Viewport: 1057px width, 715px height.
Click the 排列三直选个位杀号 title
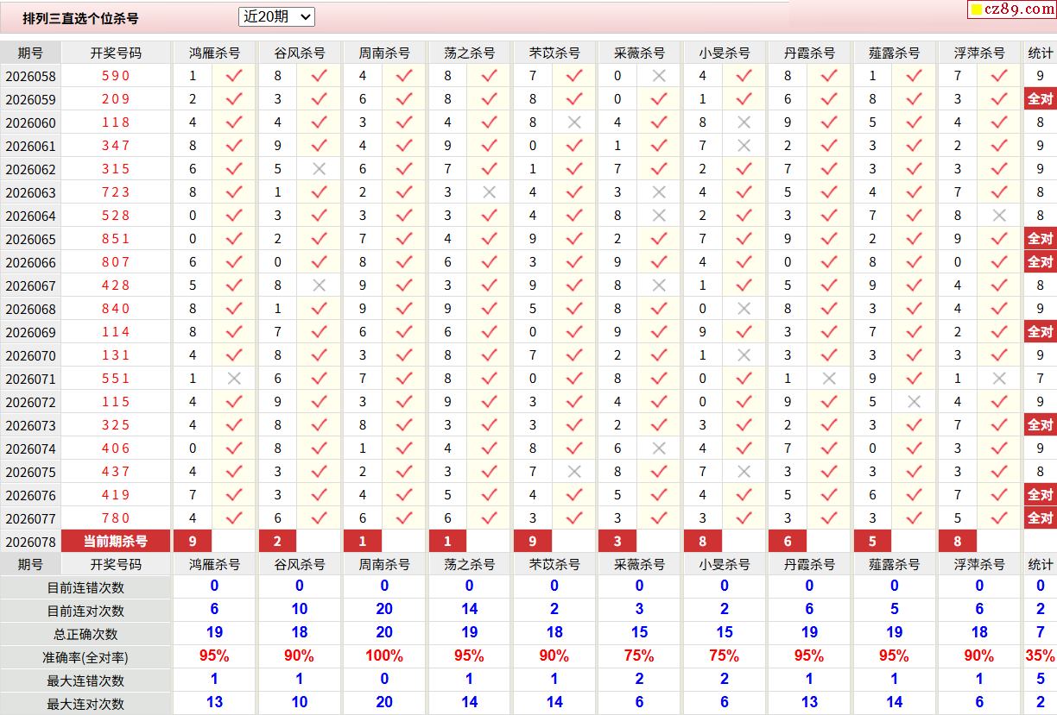[x=80, y=18]
